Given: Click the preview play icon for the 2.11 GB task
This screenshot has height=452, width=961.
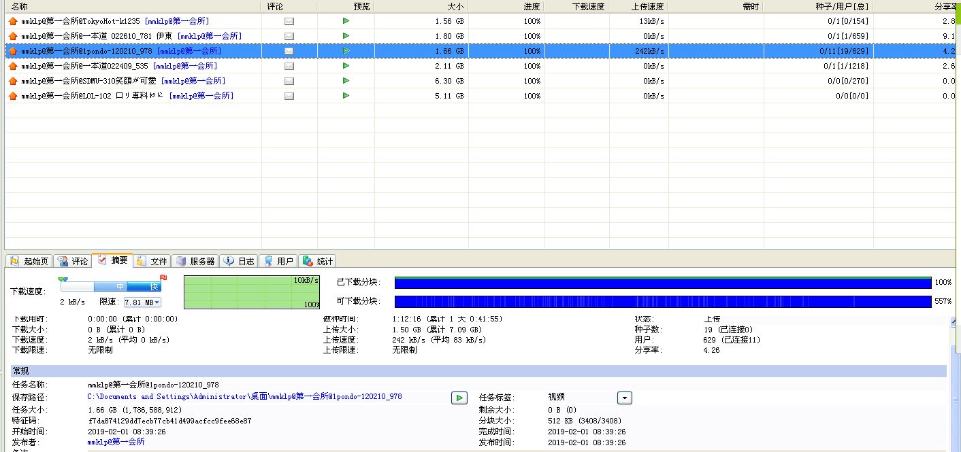Looking at the screenshot, I should point(346,66).
